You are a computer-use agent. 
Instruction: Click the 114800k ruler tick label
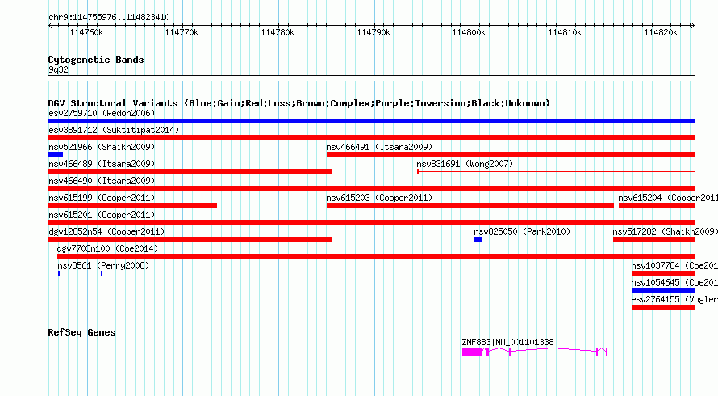(x=469, y=32)
